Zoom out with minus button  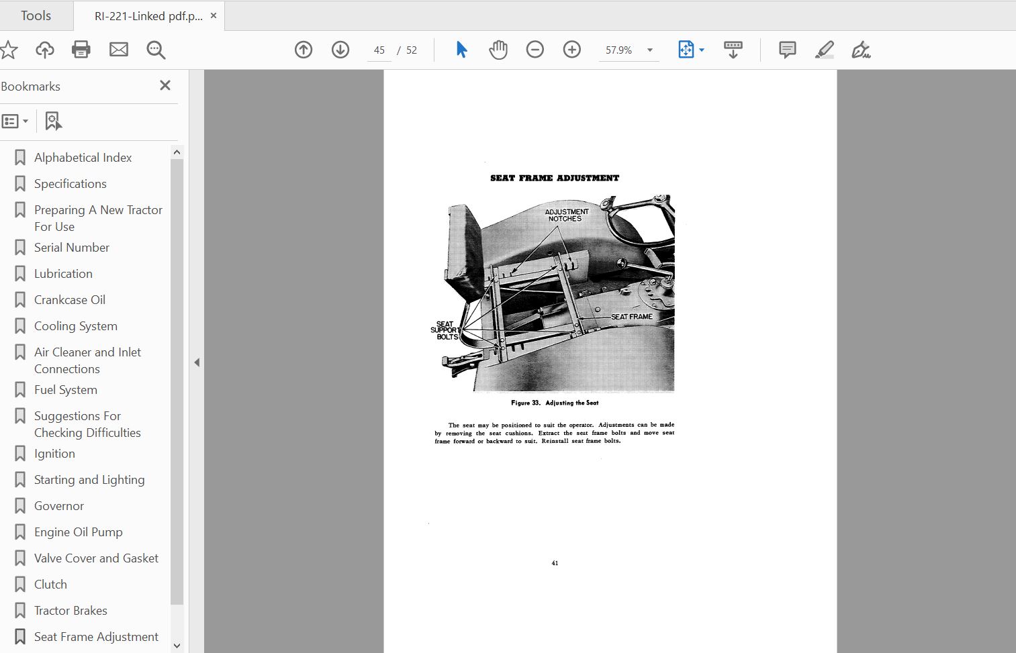point(535,50)
